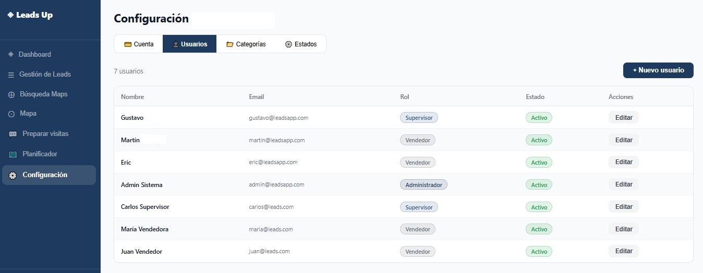Edit the Martín user row
The width and height of the screenshot is (703, 273).
(624, 140)
